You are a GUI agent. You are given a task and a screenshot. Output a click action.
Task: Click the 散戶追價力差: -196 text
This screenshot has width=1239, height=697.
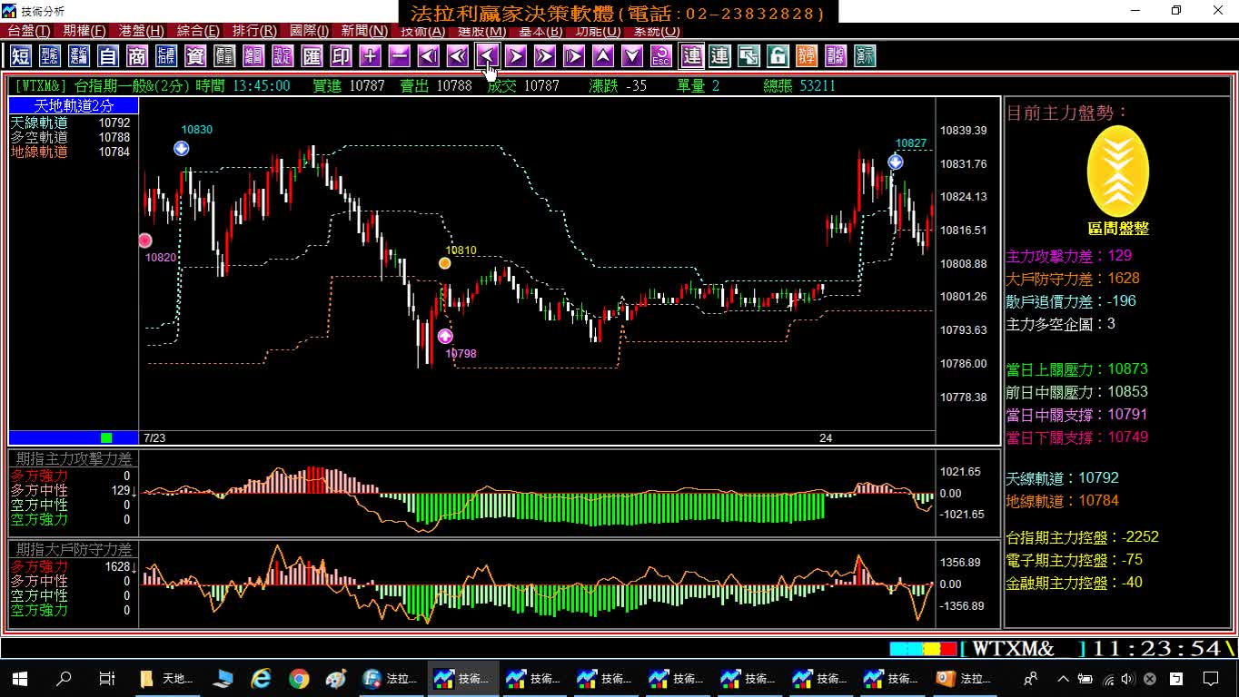tap(1071, 301)
